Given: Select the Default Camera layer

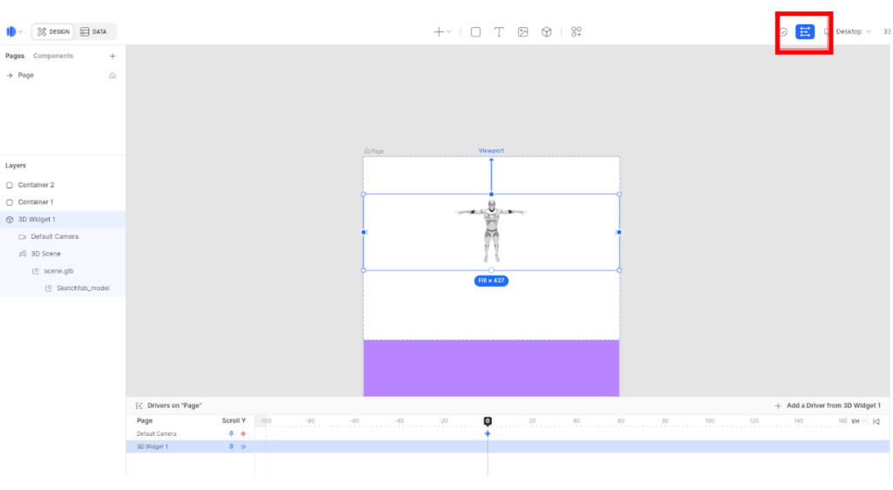Looking at the screenshot, I should pos(54,236).
